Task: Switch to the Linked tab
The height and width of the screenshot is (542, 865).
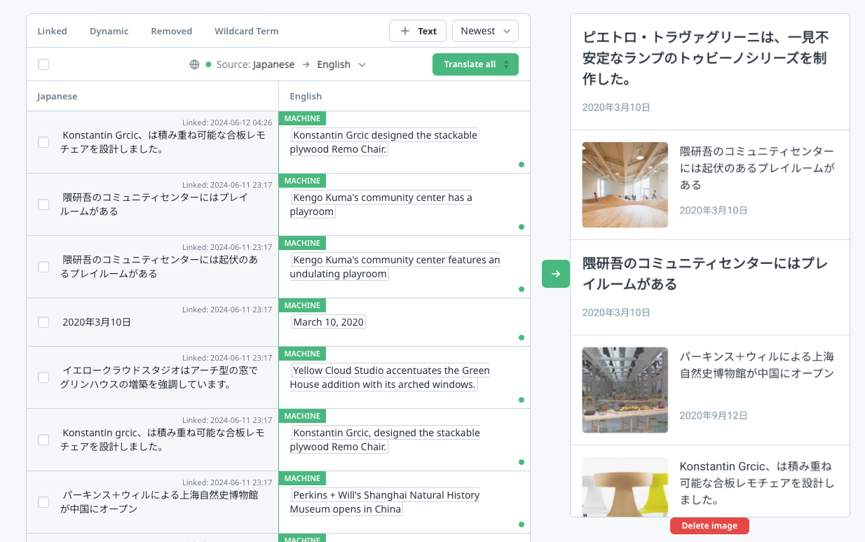Action: 53,31
